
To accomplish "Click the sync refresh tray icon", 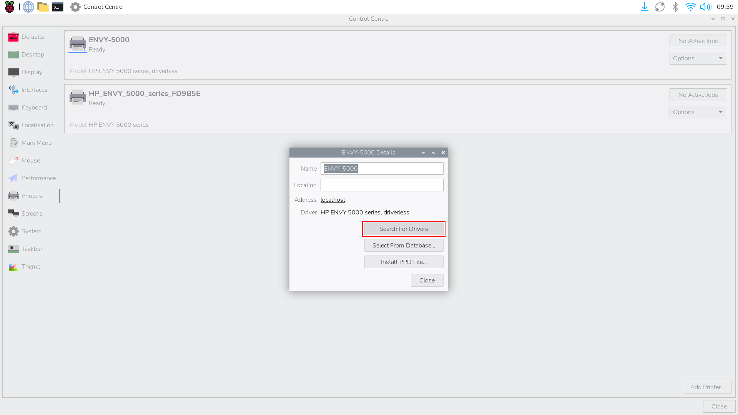I will (660, 7).
